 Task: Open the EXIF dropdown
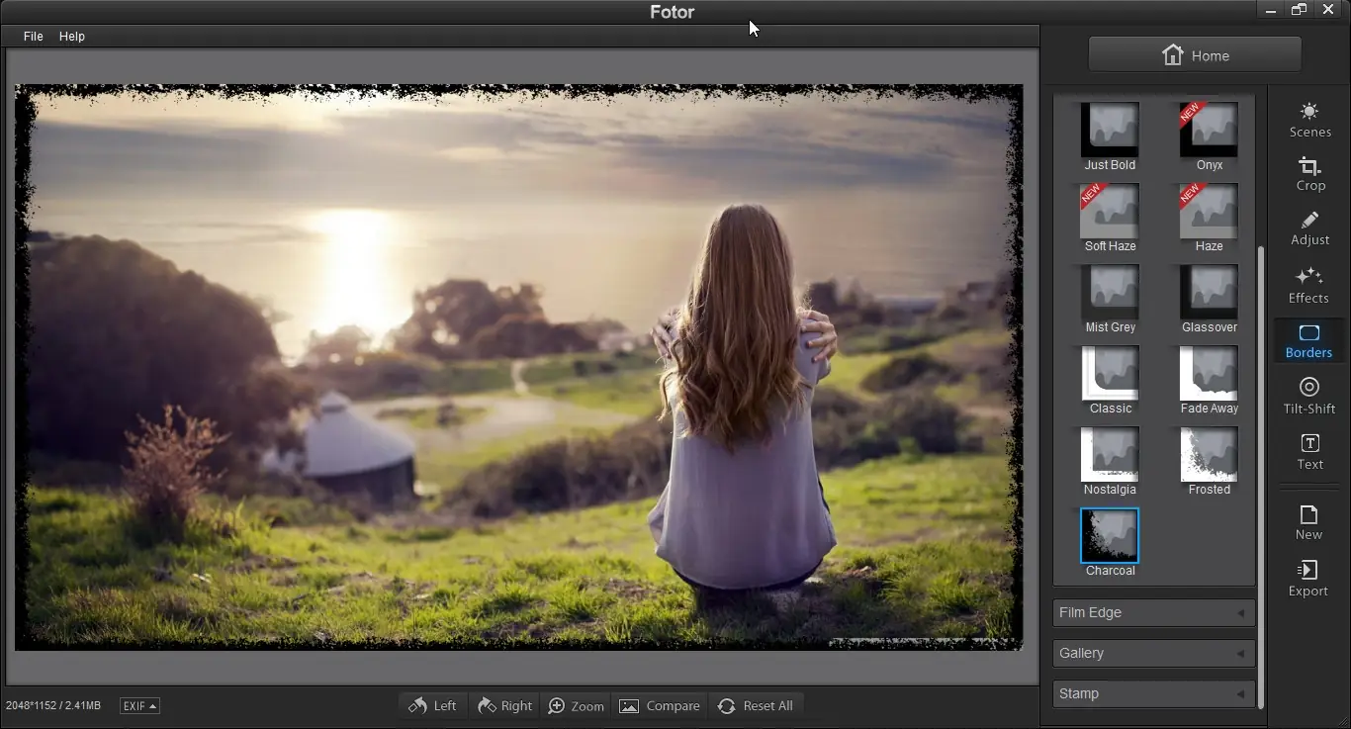pos(139,705)
